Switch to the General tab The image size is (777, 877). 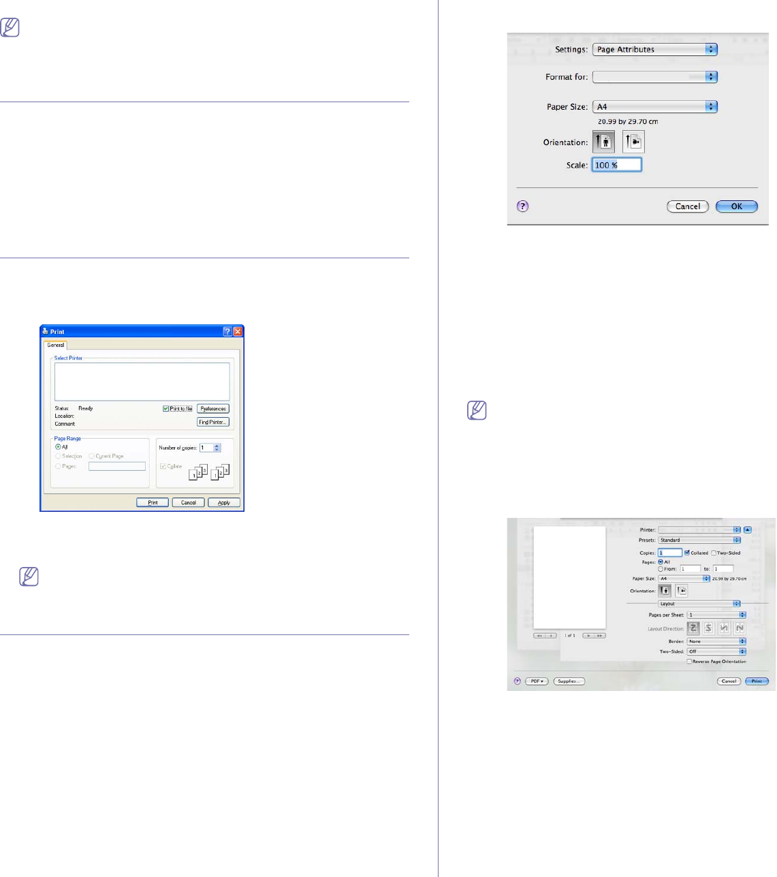click(56, 345)
